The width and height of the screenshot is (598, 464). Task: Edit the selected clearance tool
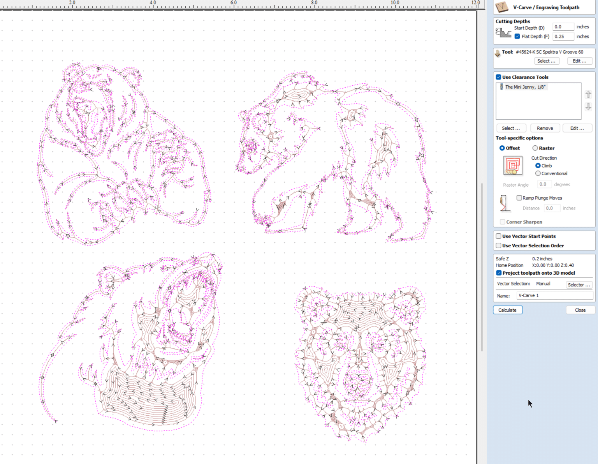(x=577, y=128)
